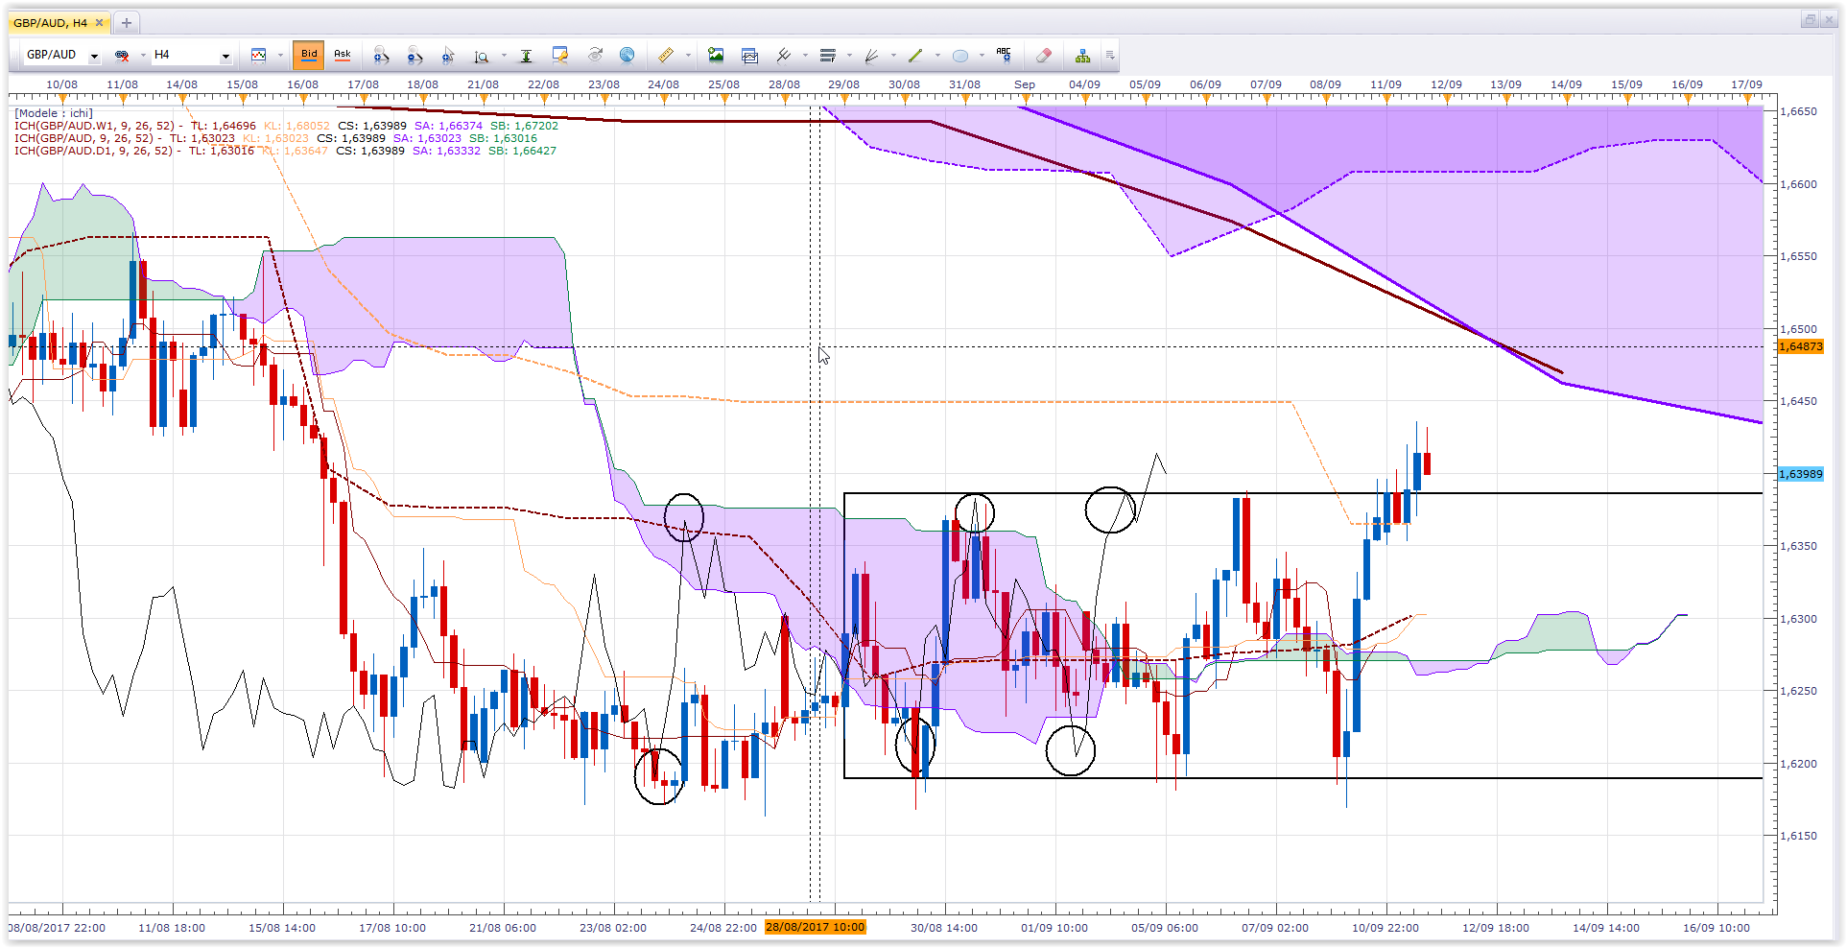
Task: Open a new chart tab with plus
Action: 127,22
